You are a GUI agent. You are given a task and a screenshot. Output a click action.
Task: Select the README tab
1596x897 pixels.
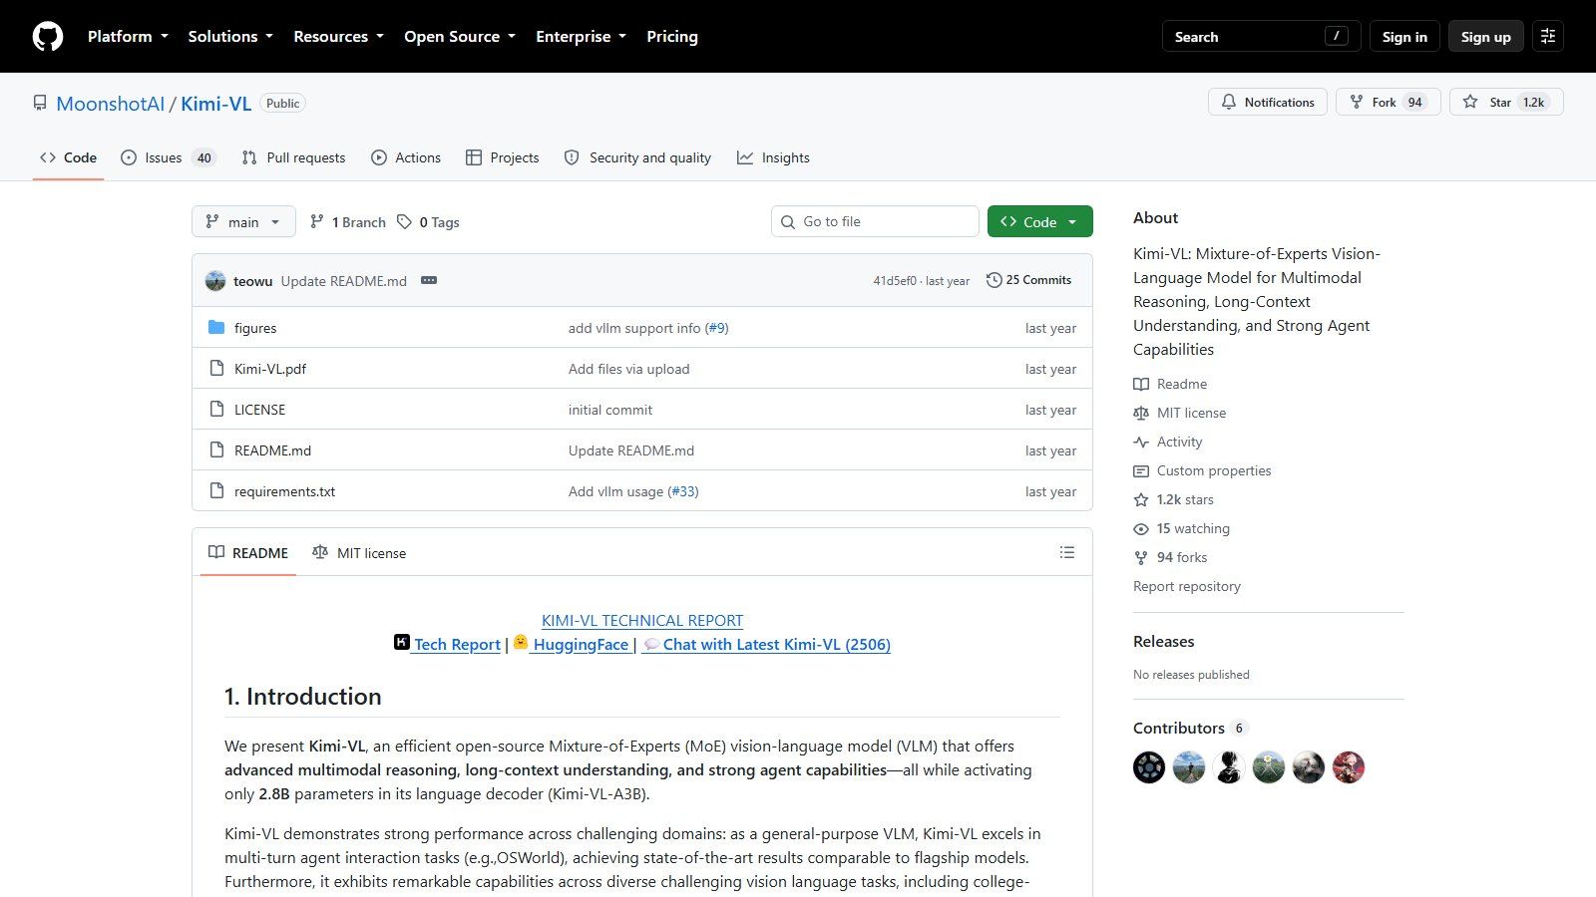pos(248,552)
